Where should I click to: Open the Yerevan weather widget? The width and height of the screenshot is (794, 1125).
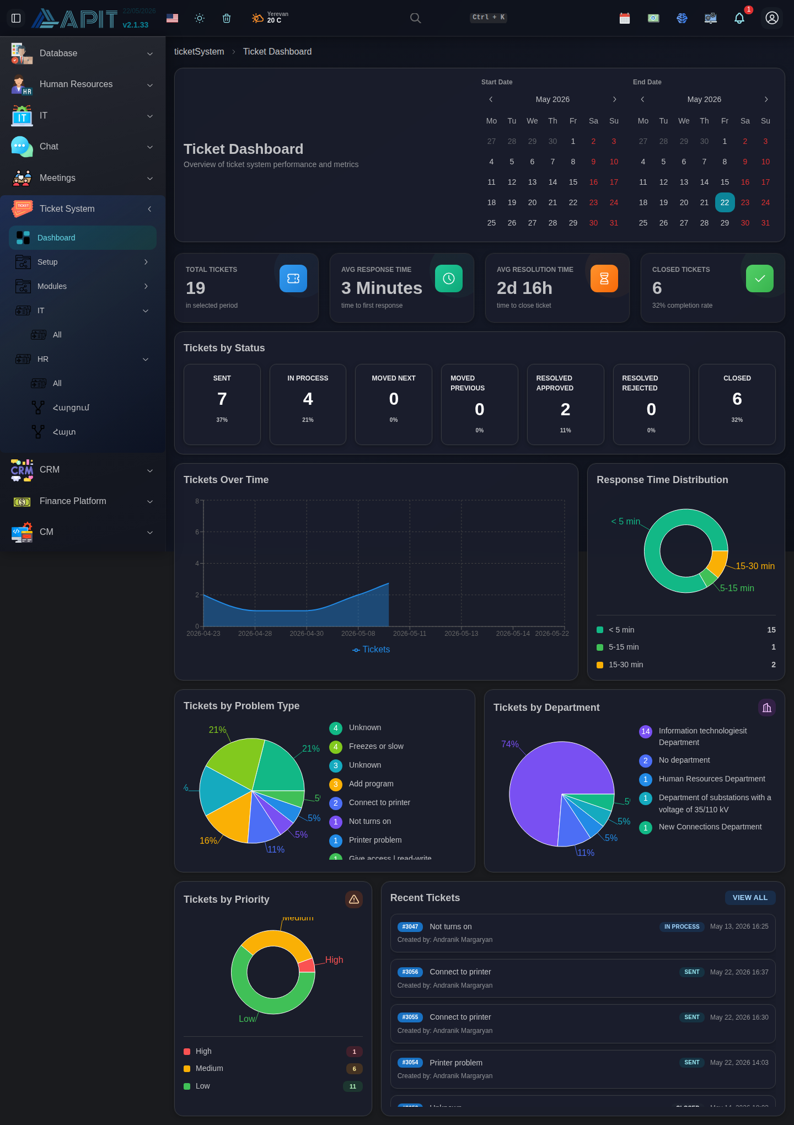pos(270,18)
